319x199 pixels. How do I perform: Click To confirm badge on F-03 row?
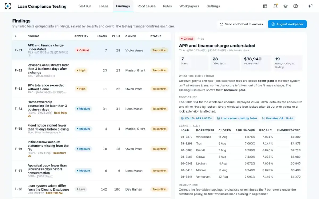tap(159, 89)
